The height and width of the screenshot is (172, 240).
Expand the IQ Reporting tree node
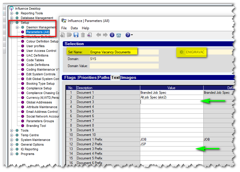click(11, 149)
